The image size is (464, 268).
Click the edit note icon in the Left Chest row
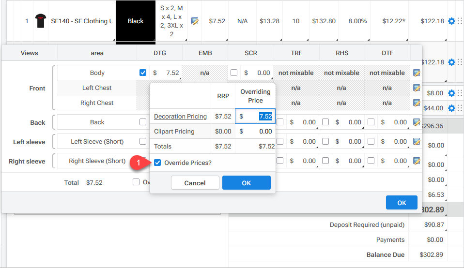(x=416, y=88)
